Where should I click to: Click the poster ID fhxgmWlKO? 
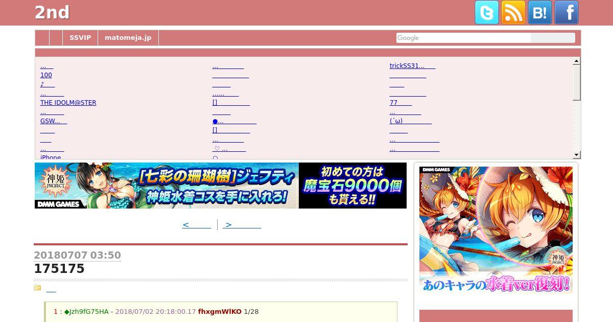pyautogui.click(x=220, y=311)
